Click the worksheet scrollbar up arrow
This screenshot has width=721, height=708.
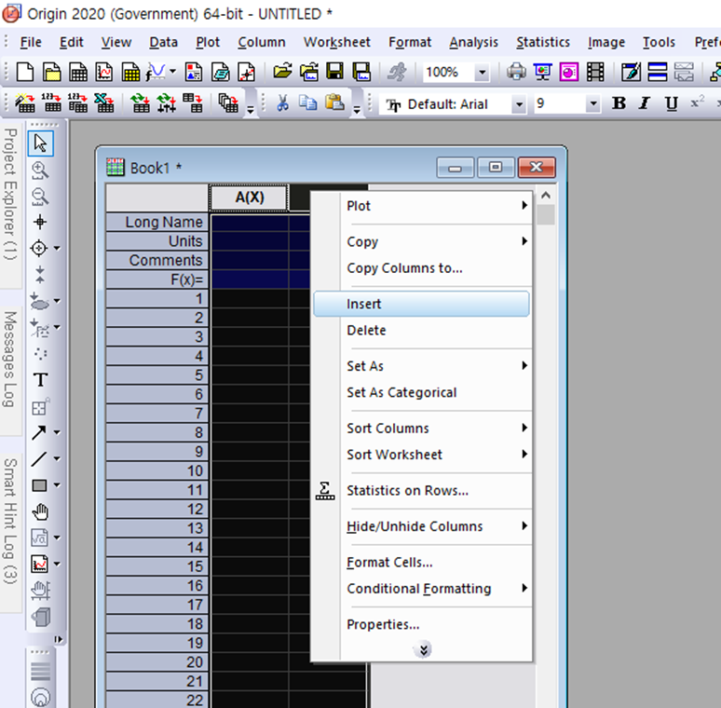coord(546,196)
